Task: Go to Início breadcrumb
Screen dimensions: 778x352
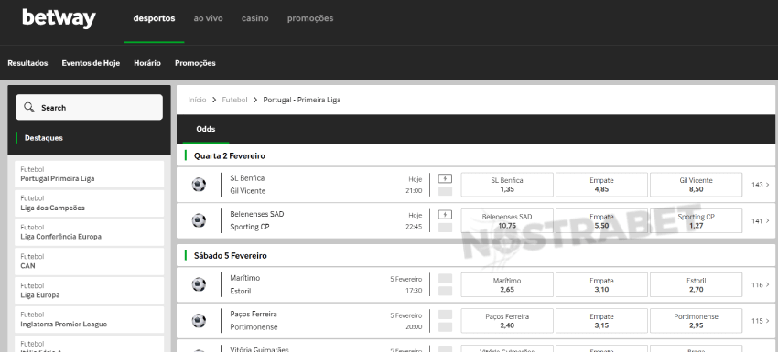Action: (x=197, y=100)
